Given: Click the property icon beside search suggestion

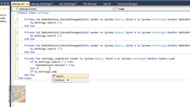Looking at the screenshot, I should (x=54, y=76).
